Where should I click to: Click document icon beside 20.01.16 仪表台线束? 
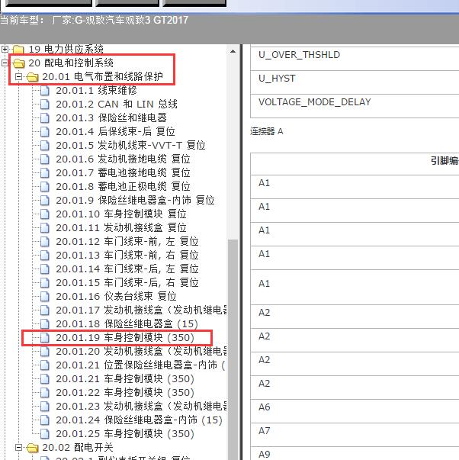(44, 296)
